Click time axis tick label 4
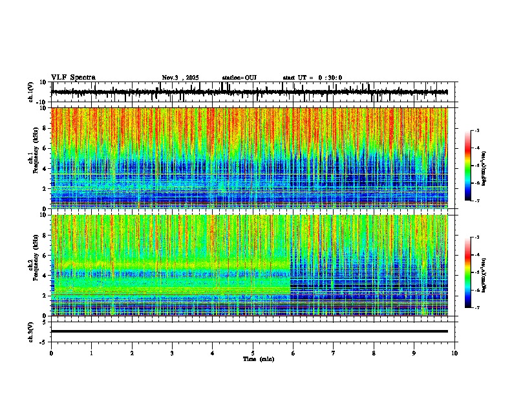Image resolution: width=512 pixels, height=396 pixels. (213, 353)
